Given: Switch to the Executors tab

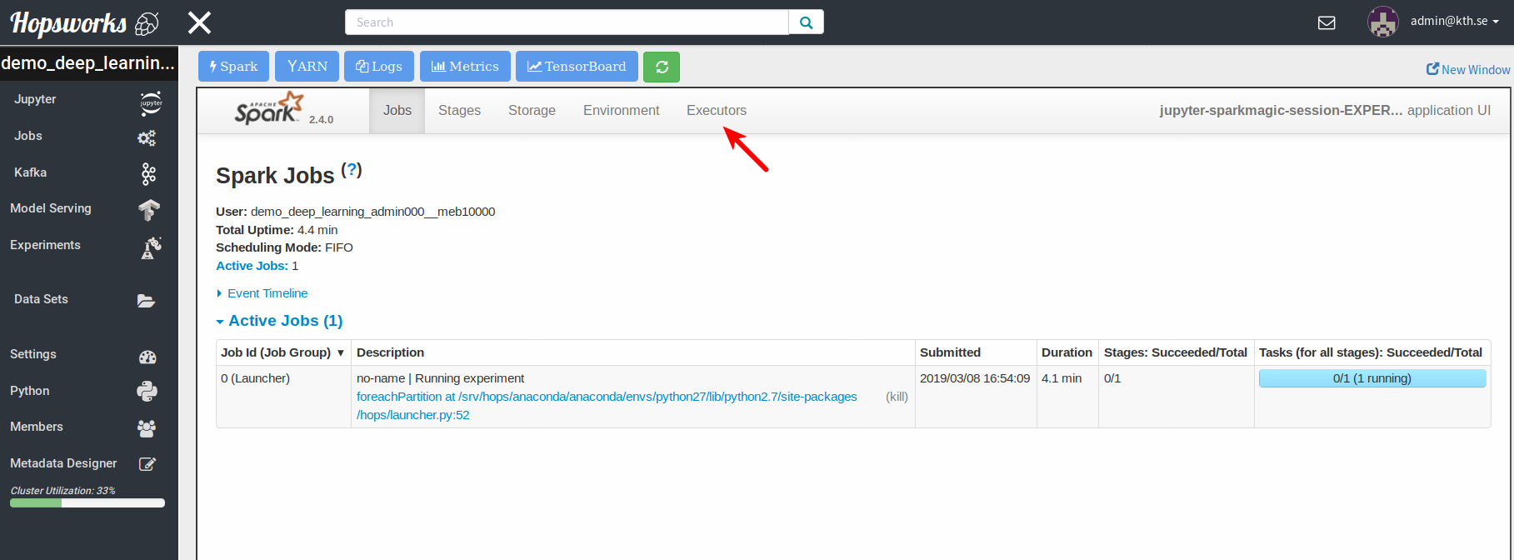Looking at the screenshot, I should point(717,110).
